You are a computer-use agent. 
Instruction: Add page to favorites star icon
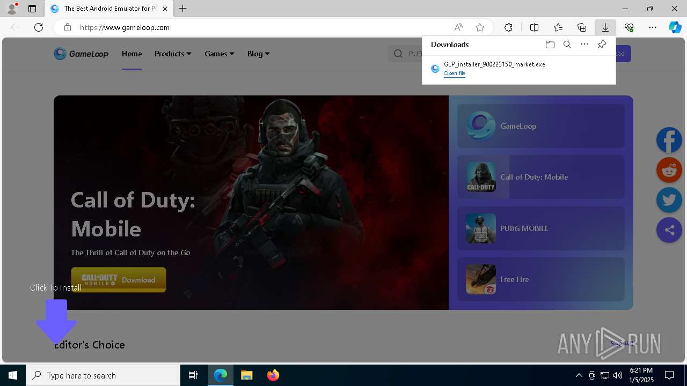tap(480, 27)
